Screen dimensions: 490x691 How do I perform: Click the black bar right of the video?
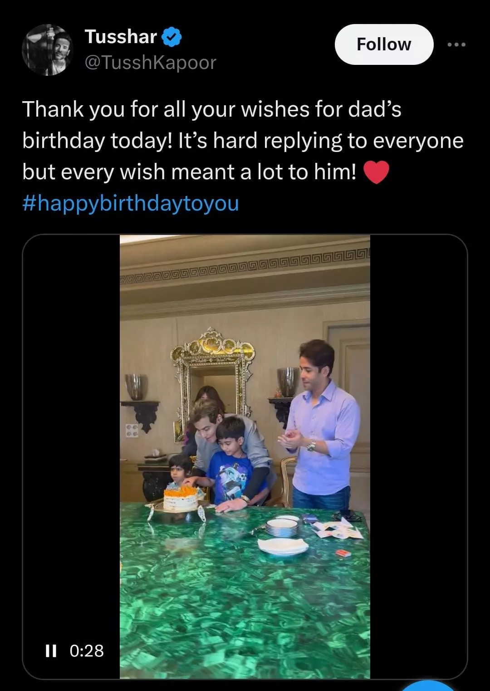(x=417, y=454)
